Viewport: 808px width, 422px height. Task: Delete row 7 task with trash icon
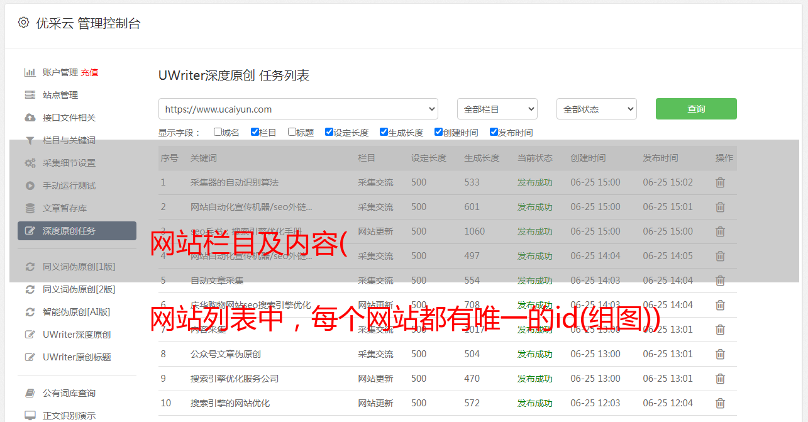coord(720,330)
